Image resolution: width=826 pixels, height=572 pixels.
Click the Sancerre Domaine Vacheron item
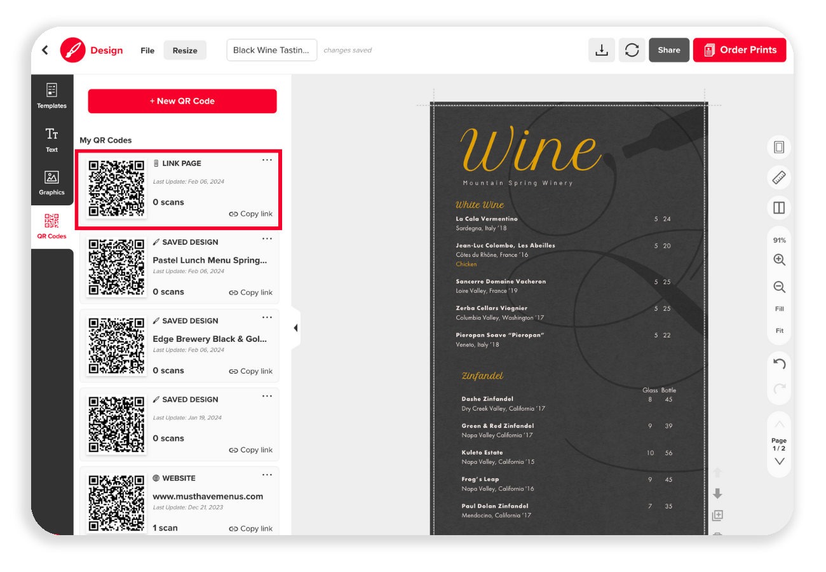[x=501, y=281]
